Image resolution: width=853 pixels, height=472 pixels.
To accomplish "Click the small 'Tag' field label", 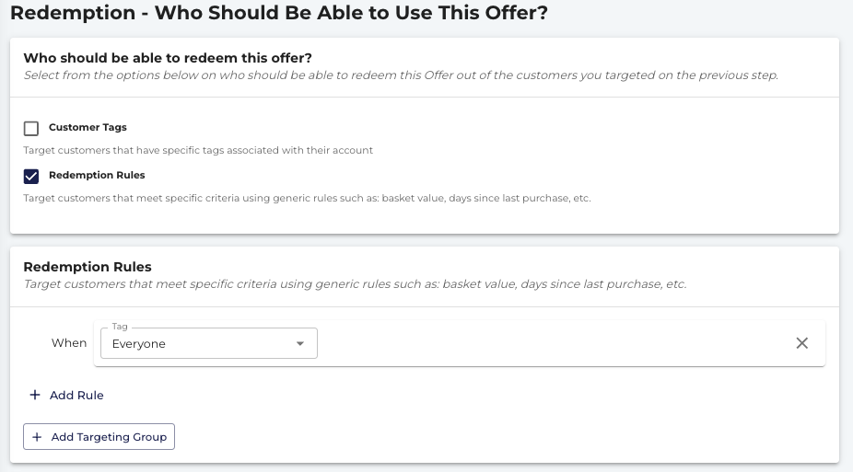I will [120, 327].
